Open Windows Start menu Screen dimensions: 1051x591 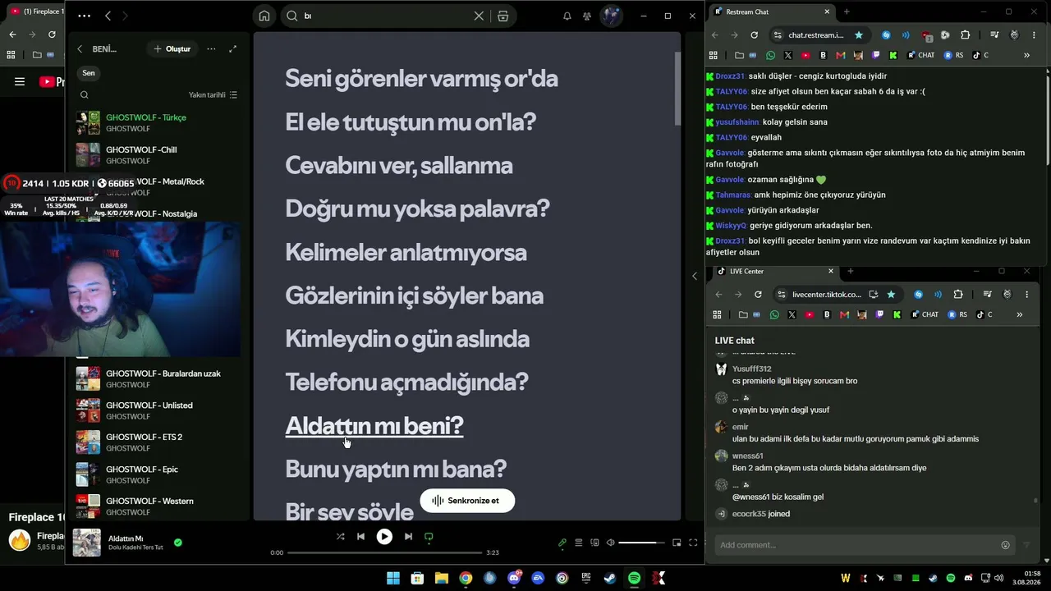click(x=393, y=578)
